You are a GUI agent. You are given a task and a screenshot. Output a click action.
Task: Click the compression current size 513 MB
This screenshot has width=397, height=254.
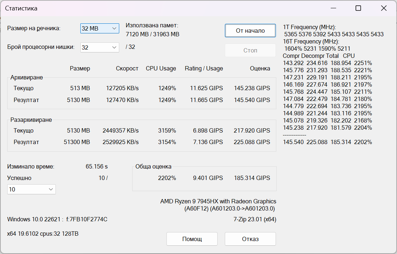tap(80, 88)
